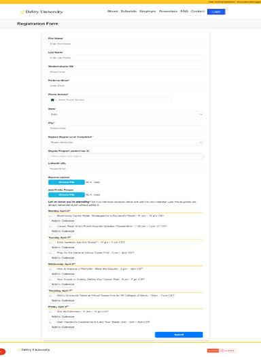Go to the FAQ nav item
This screenshot has height=357, width=261.
coord(184,11)
